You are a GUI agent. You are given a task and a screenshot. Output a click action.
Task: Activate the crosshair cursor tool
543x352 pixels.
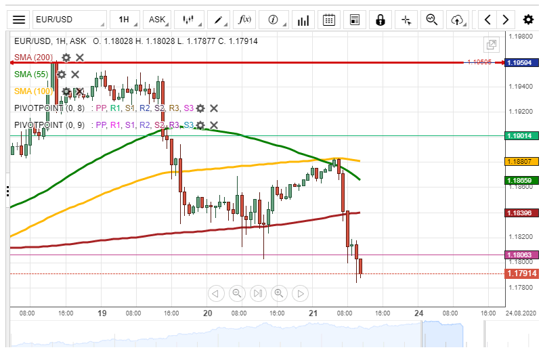[406, 20]
